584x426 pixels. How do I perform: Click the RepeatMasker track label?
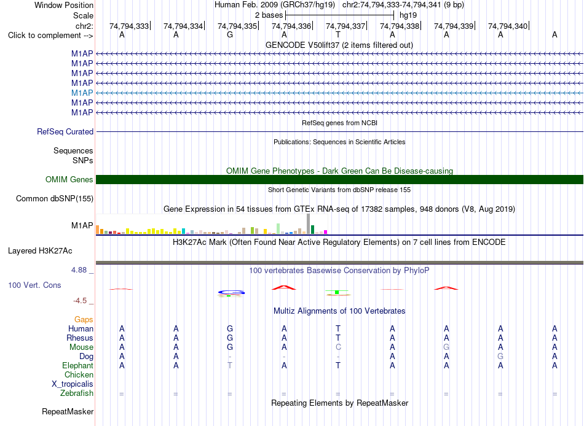point(68,411)
